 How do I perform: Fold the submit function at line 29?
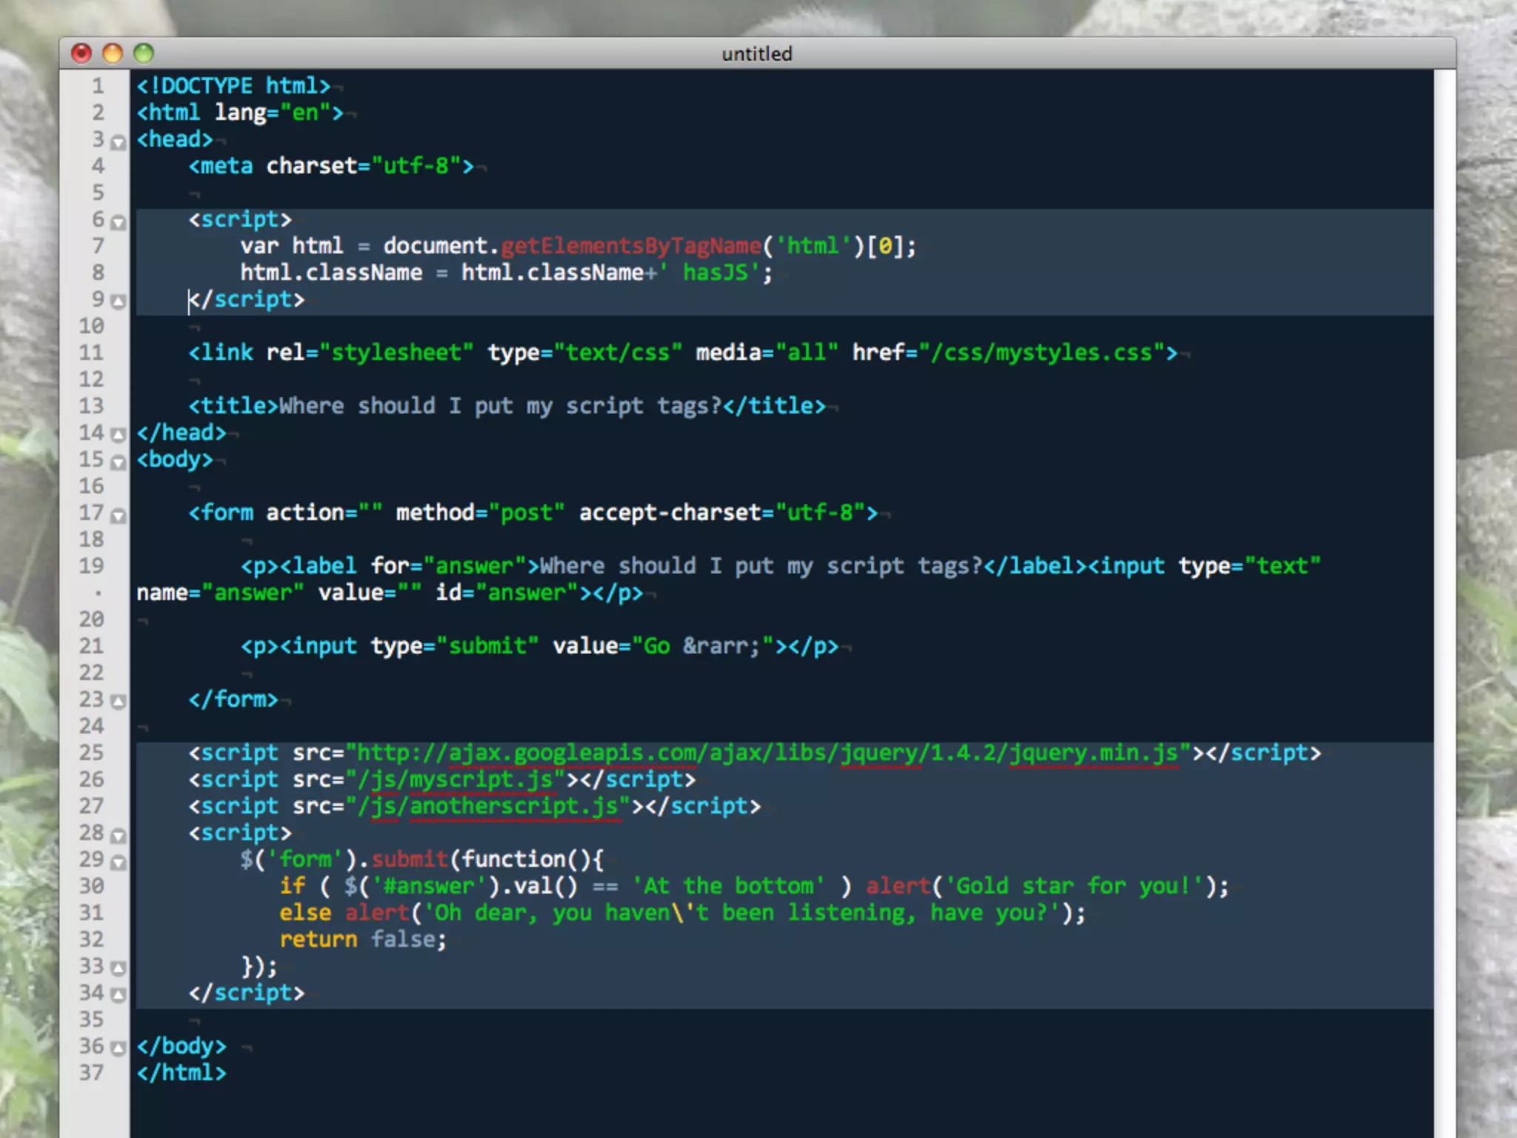click(118, 862)
